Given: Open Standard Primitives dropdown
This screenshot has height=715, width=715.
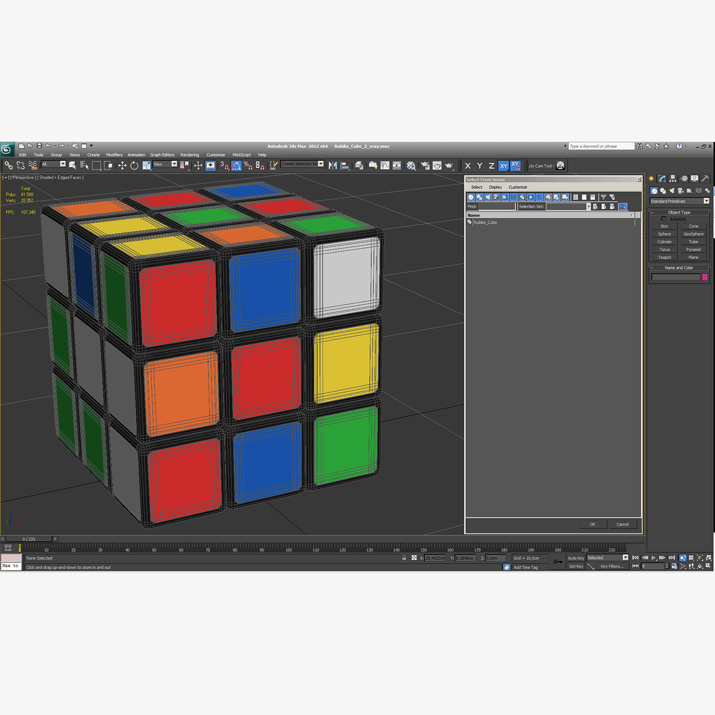Looking at the screenshot, I should pos(680,201).
